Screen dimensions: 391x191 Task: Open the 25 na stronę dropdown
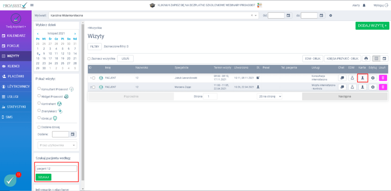pos(270,97)
